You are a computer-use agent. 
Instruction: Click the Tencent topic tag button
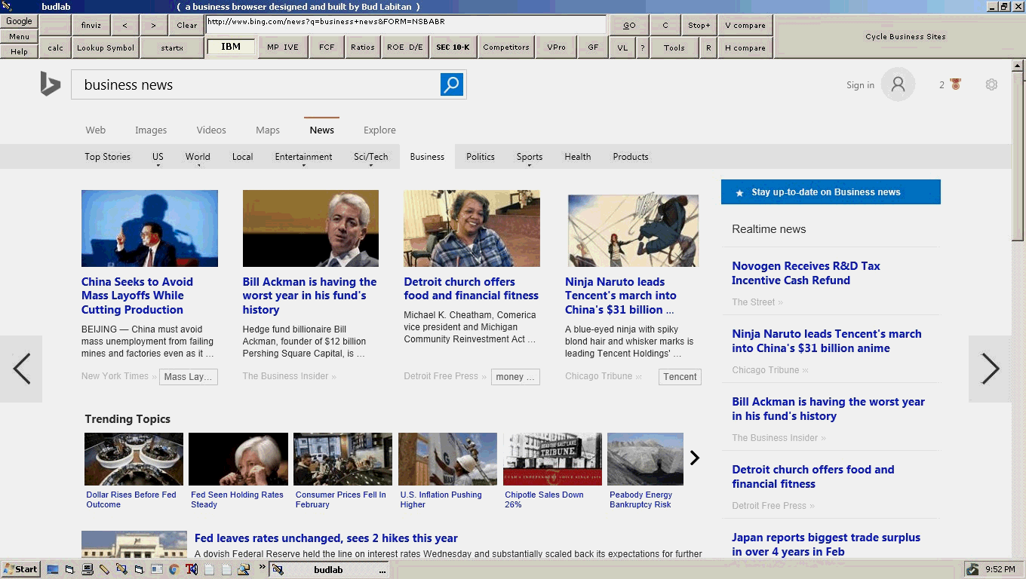680,377
